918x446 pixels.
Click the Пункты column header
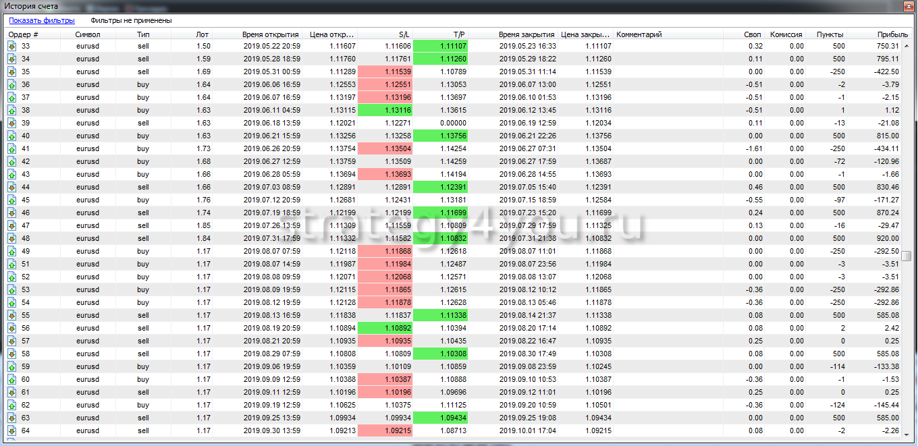(829, 34)
